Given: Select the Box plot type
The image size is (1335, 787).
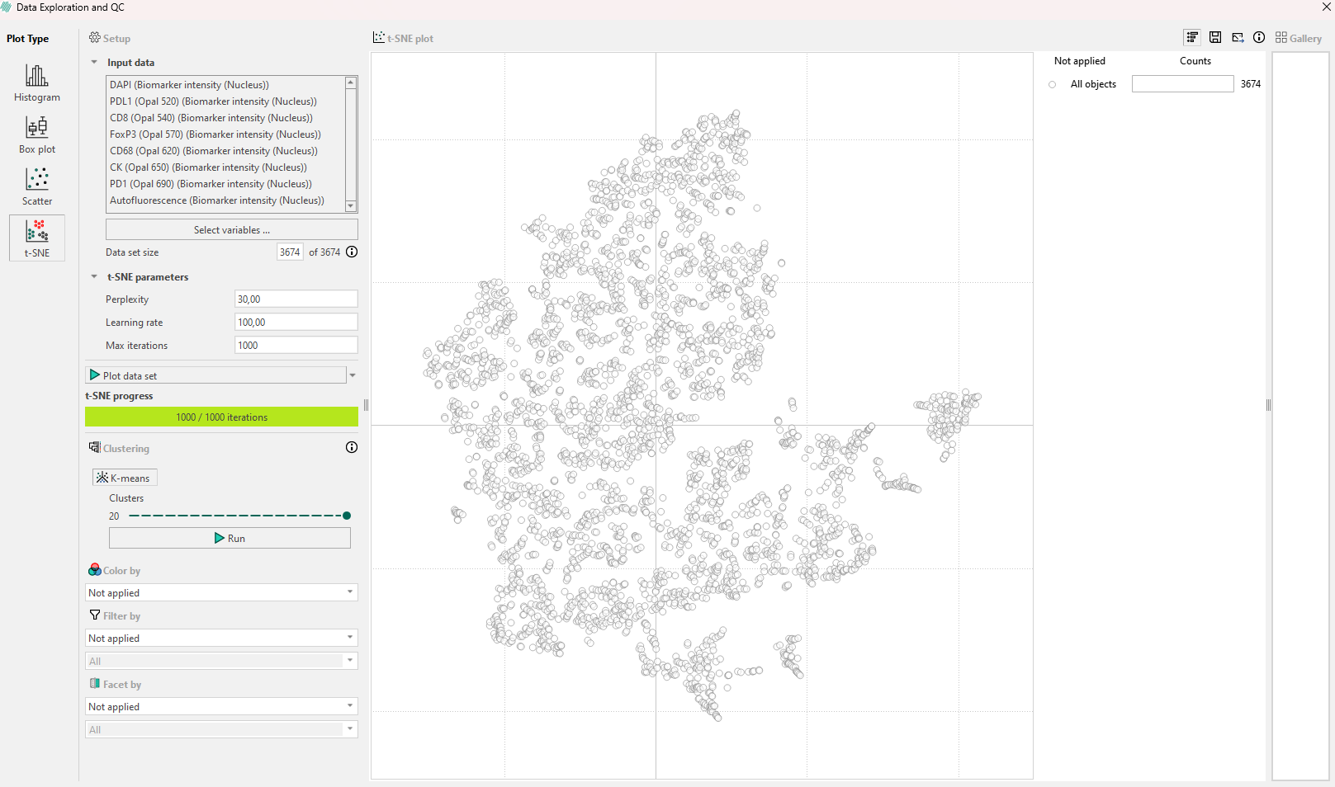Looking at the screenshot, I should click(x=37, y=134).
